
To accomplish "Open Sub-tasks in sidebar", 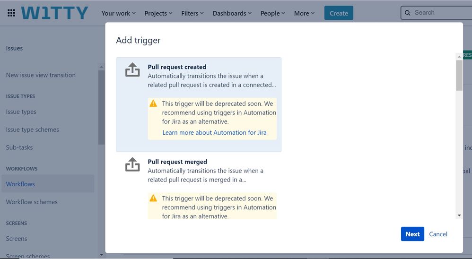I will click(x=19, y=147).
